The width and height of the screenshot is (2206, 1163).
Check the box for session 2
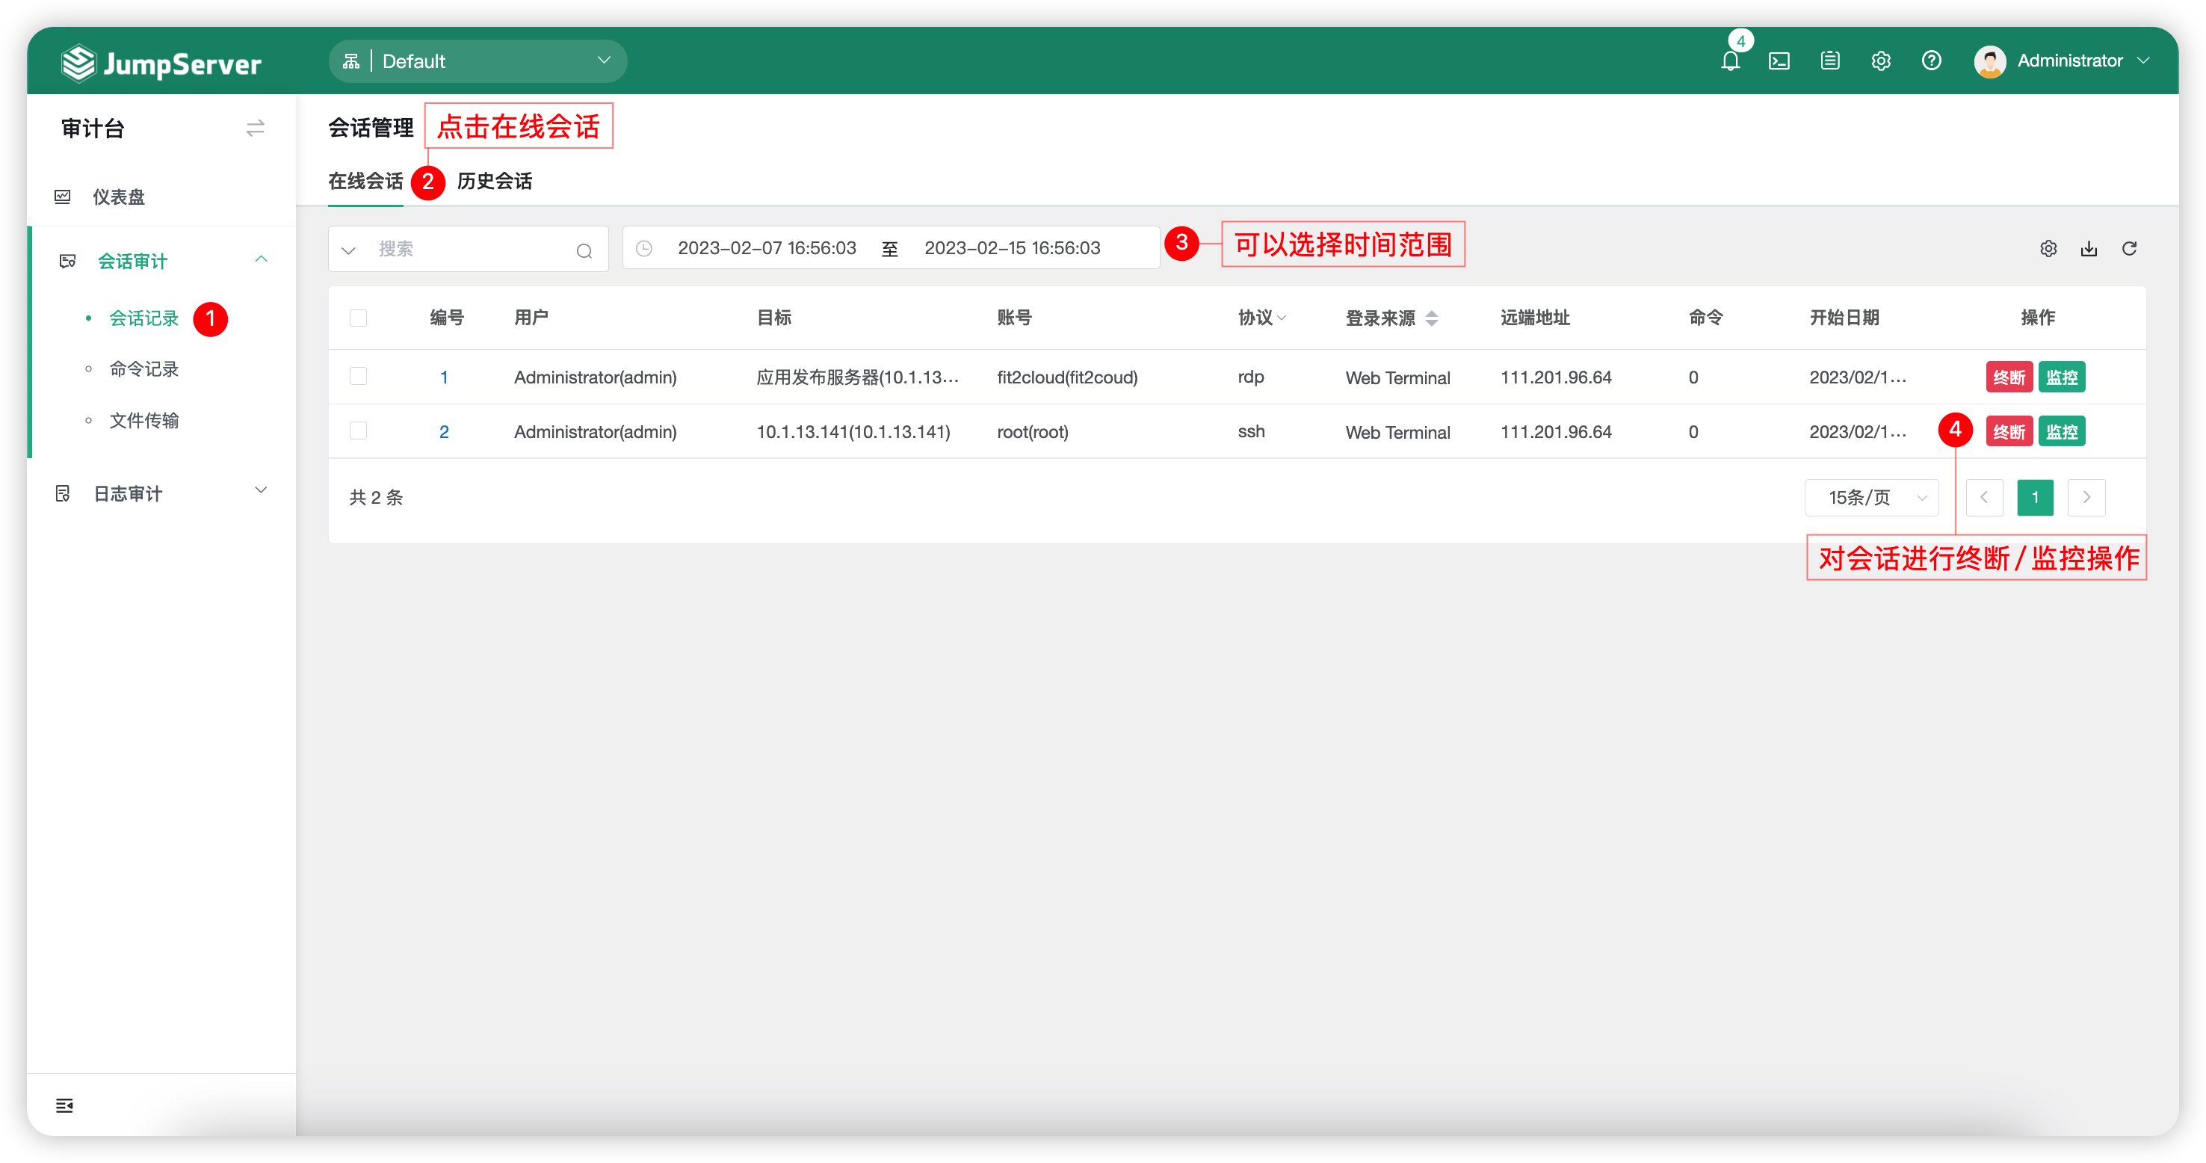(358, 431)
